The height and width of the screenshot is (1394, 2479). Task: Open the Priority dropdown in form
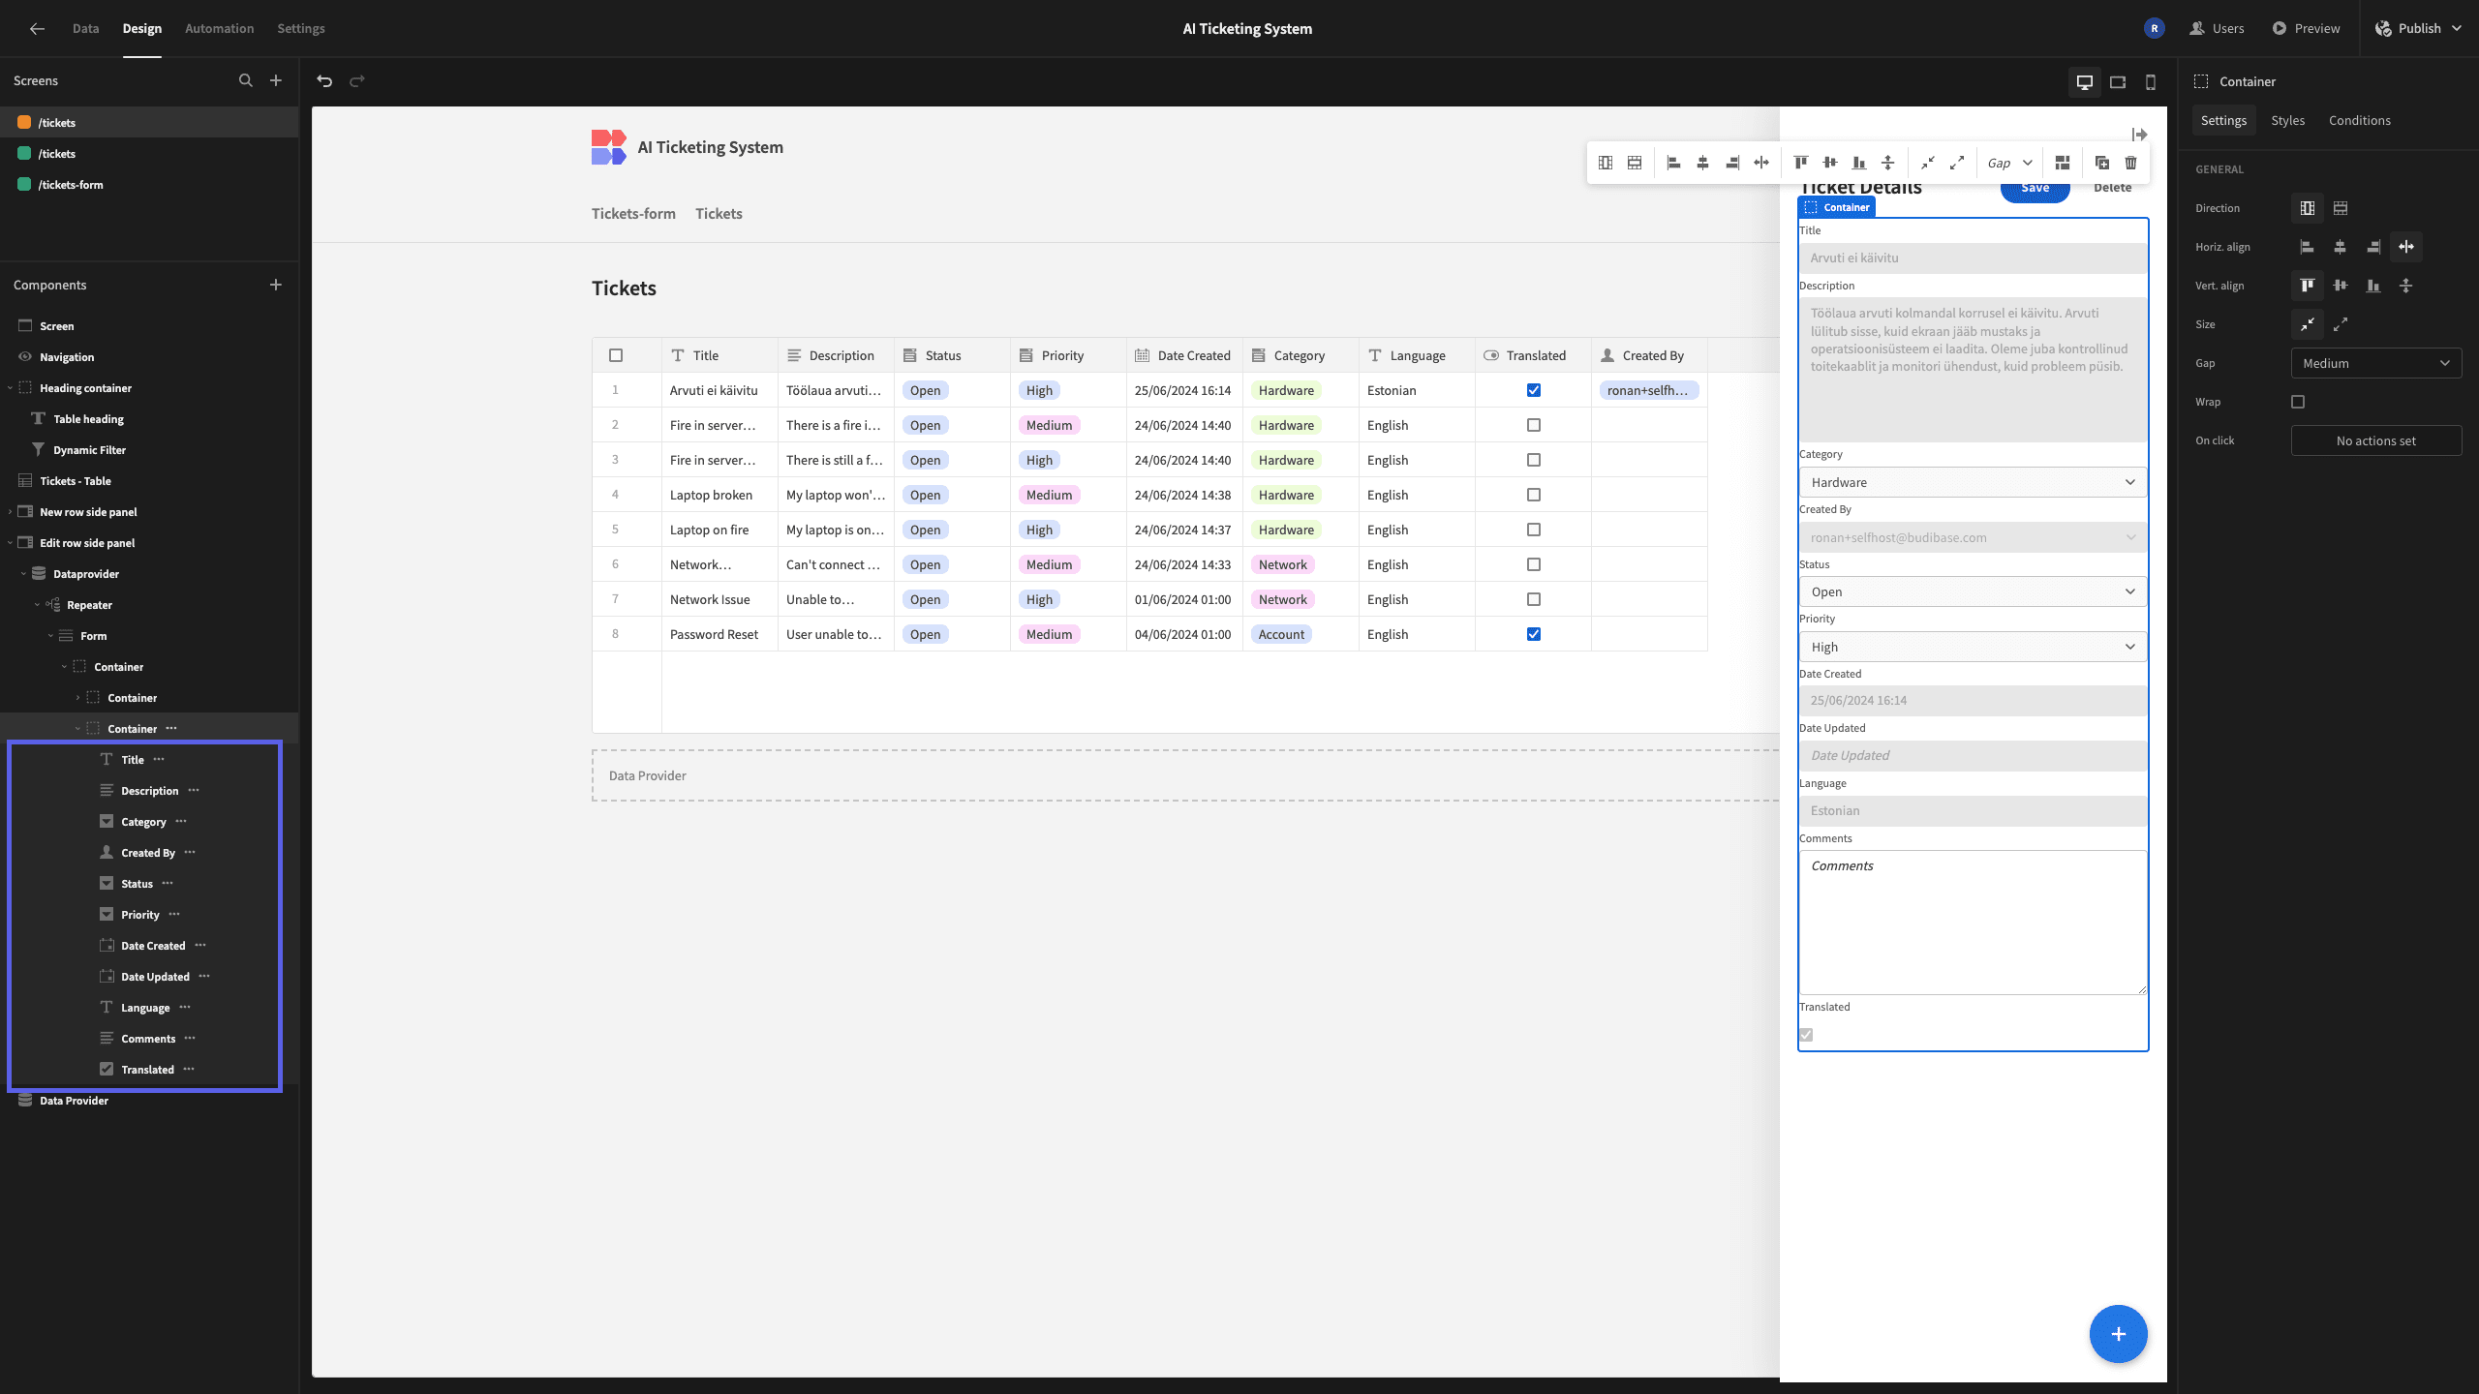[x=1973, y=647]
